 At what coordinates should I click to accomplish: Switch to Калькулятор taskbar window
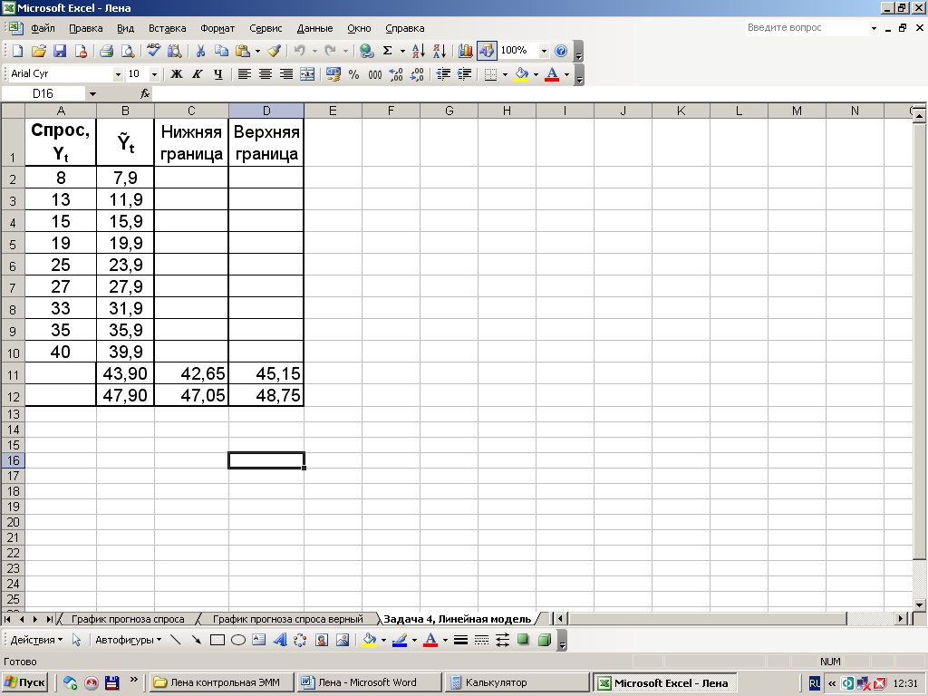517,682
